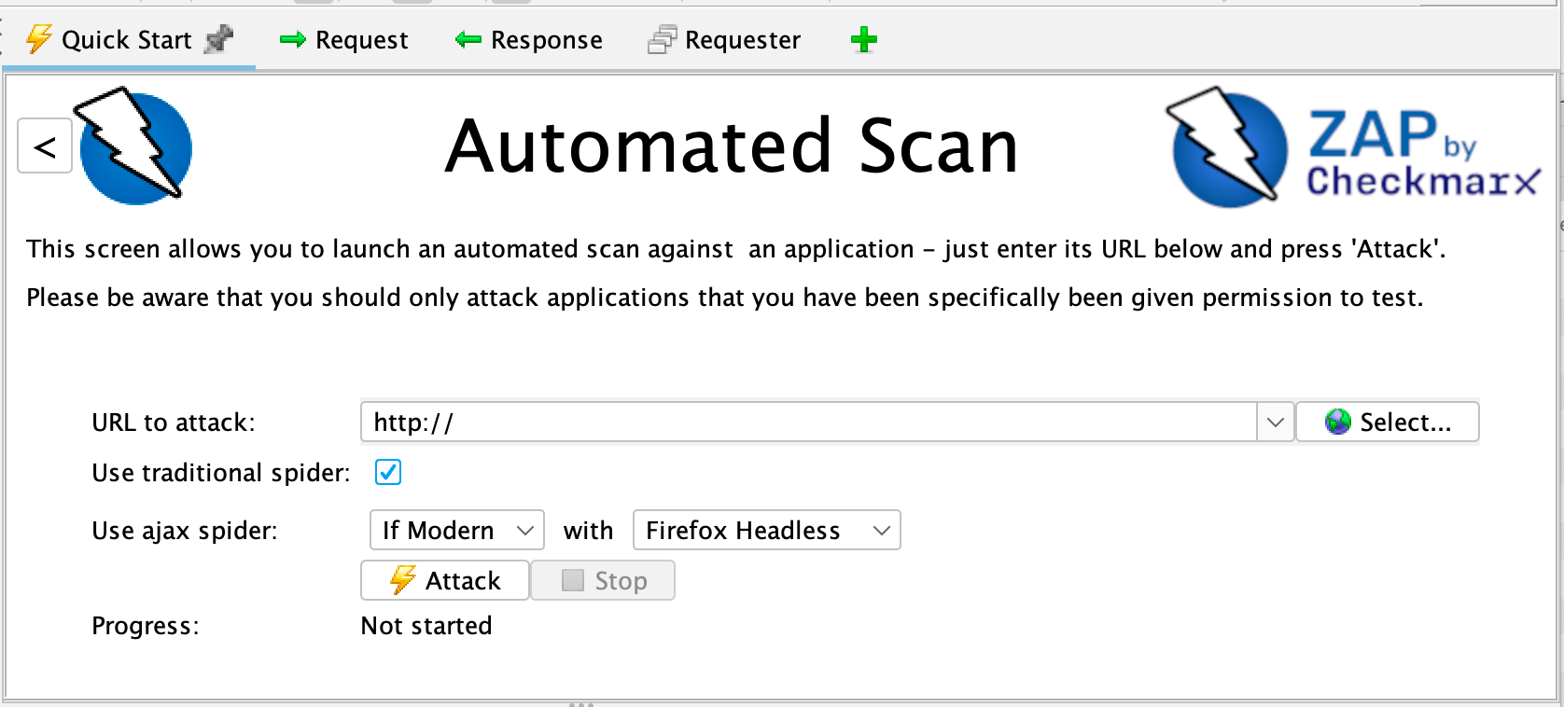Click into the URL to attack field

click(x=808, y=423)
